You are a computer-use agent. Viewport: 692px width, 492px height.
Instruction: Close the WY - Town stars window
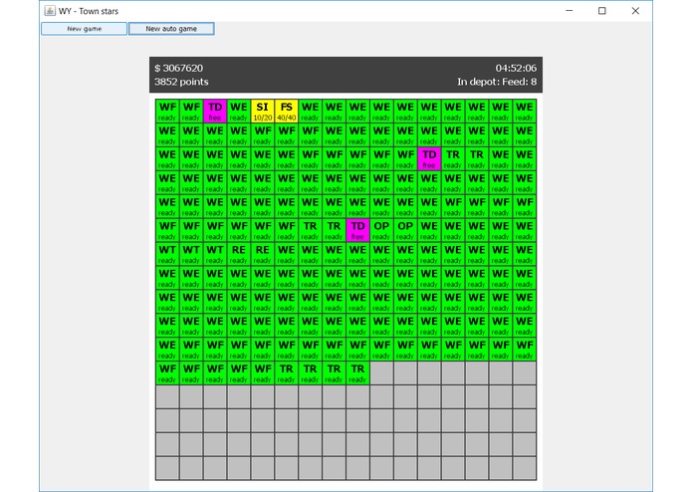635,11
